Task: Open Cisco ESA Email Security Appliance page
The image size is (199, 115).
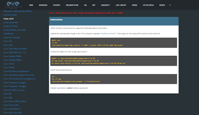Action: pos(19,79)
